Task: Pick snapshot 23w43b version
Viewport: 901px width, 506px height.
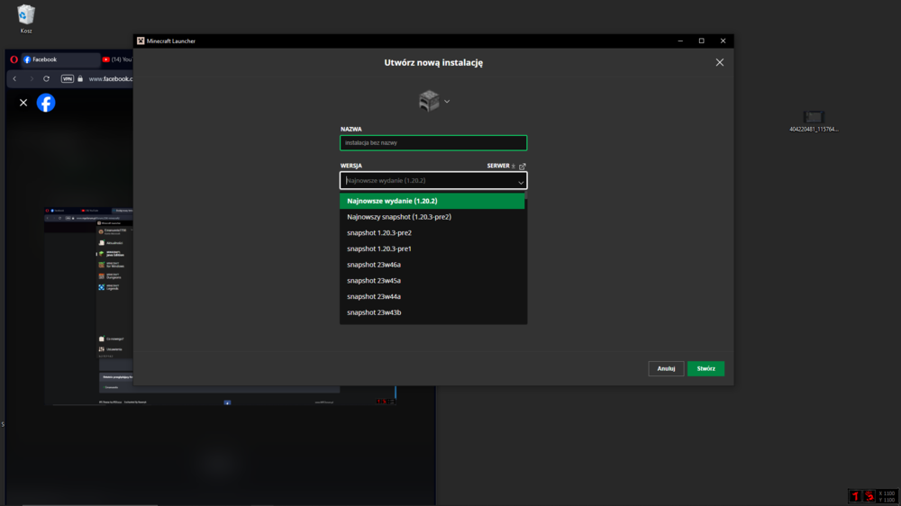Action: (x=432, y=312)
